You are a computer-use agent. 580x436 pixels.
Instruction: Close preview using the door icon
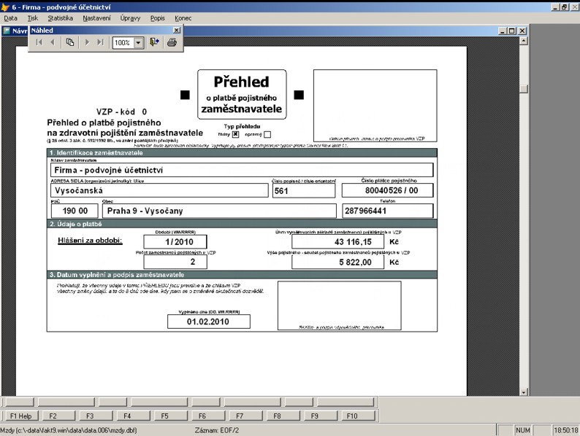[x=155, y=43]
